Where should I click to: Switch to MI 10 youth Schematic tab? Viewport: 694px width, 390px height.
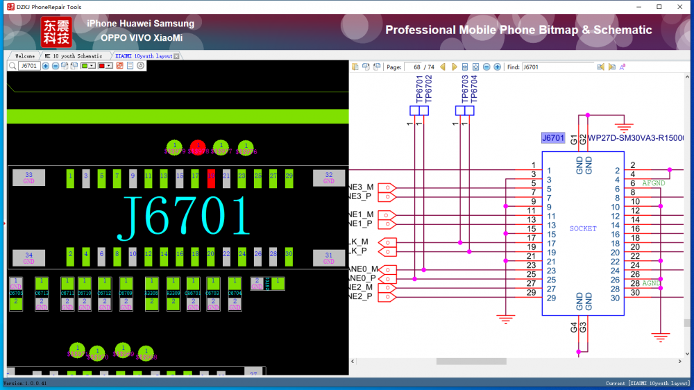pos(73,56)
